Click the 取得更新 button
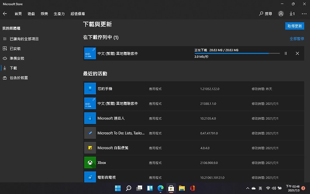The width and height of the screenshot is (310, 194). 294,26
